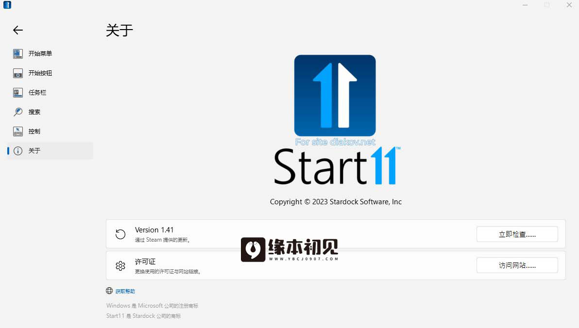Click the 许可证 gear icon

(x=120, y=265)
